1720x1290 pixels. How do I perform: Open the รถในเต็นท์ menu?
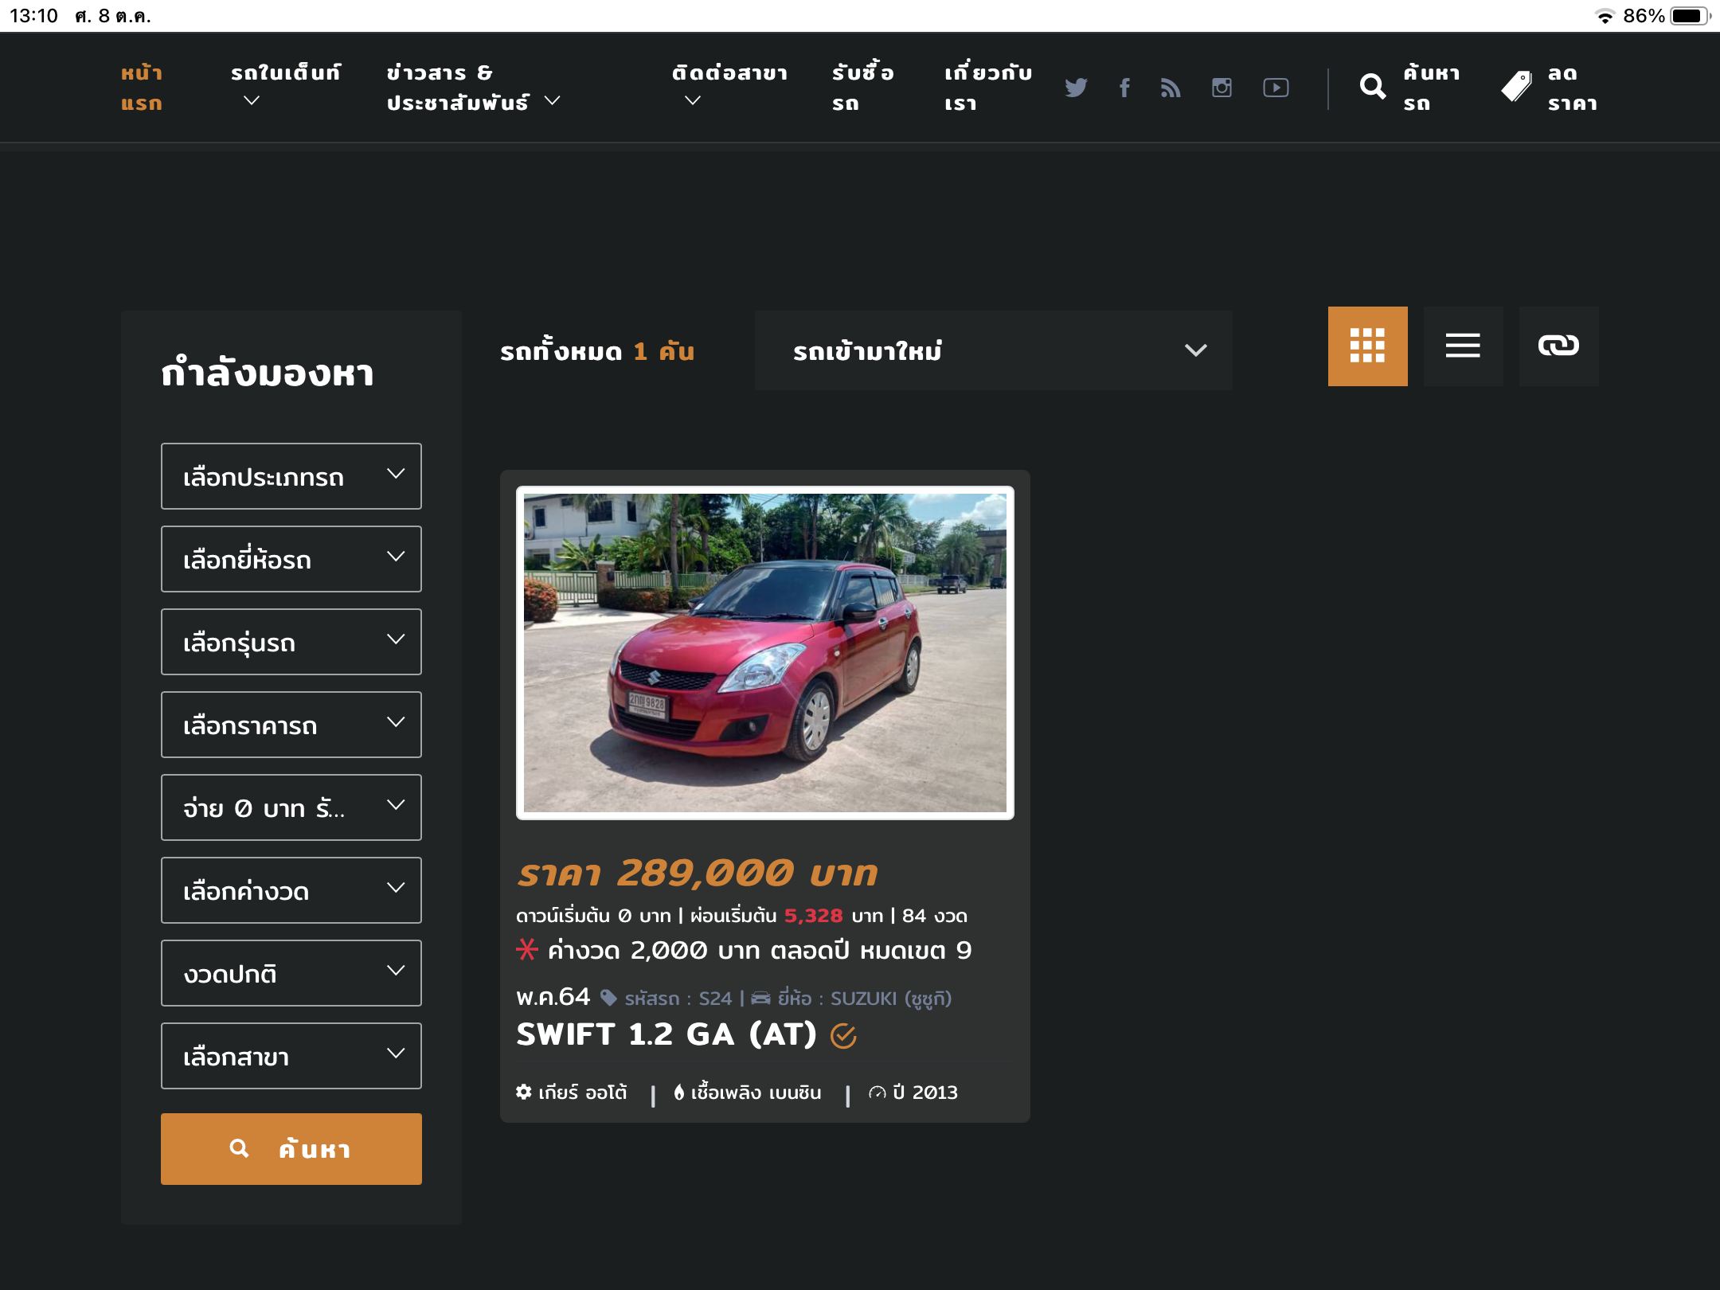coord(285,86)
